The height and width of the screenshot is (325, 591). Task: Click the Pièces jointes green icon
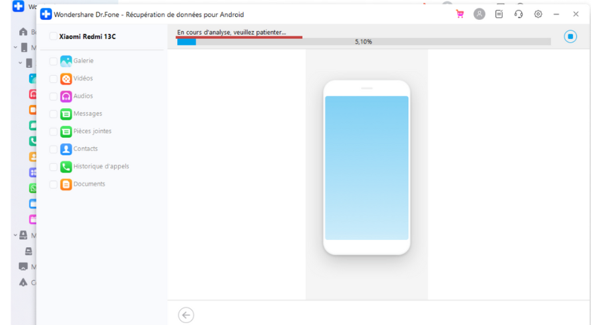pos(66,131)
